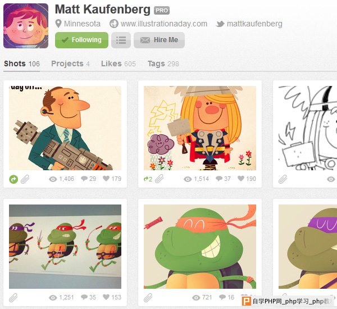Click the '2' rebounds icon on Thor shot
Viewport: 337px width, 309px height.
[x=148, y=179]
